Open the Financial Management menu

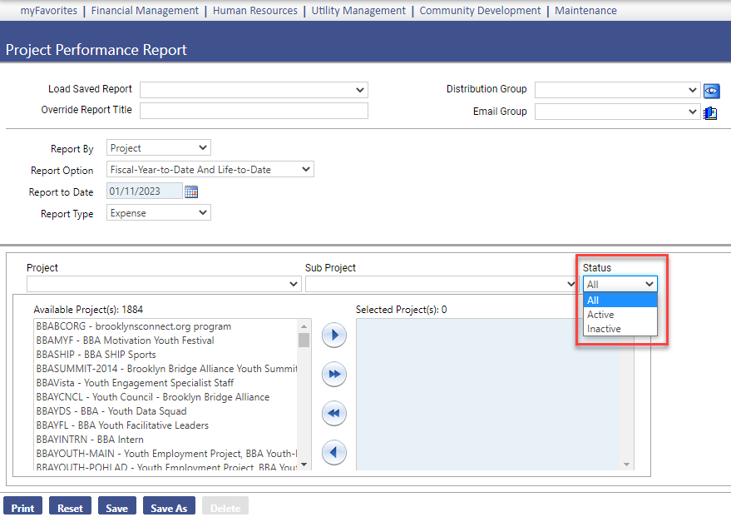[145, 11]
